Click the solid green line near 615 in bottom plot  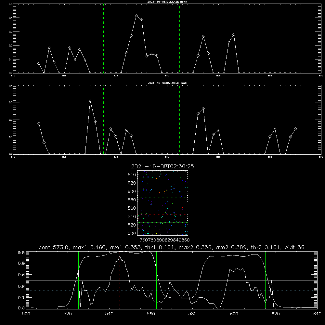[x=265, y=280]
